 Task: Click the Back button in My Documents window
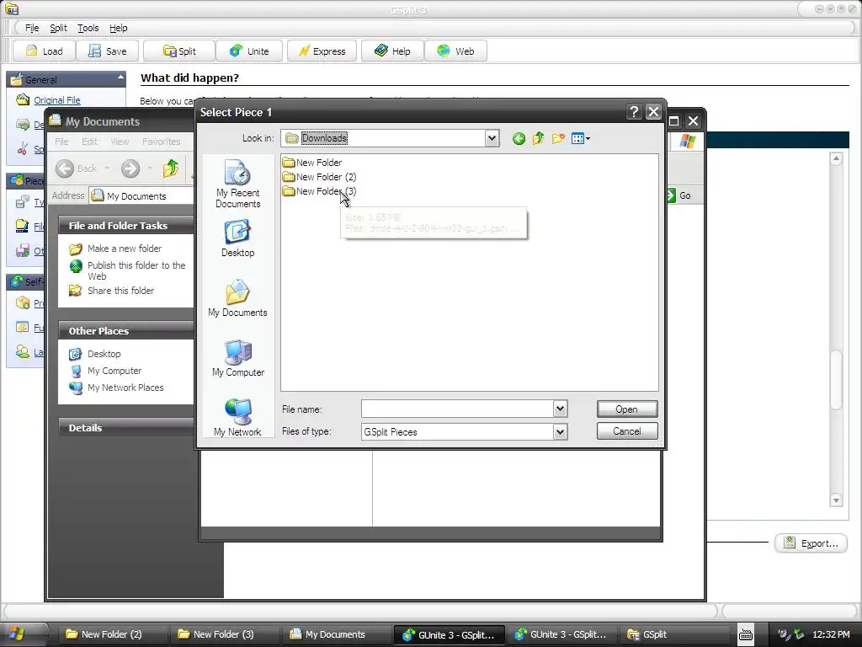coord(77,168)
